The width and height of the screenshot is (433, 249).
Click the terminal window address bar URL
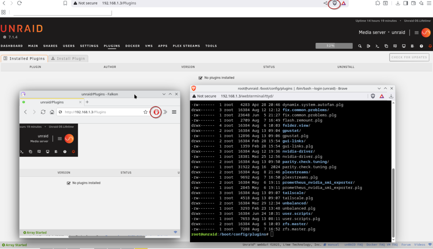click(x=247, y=96)
